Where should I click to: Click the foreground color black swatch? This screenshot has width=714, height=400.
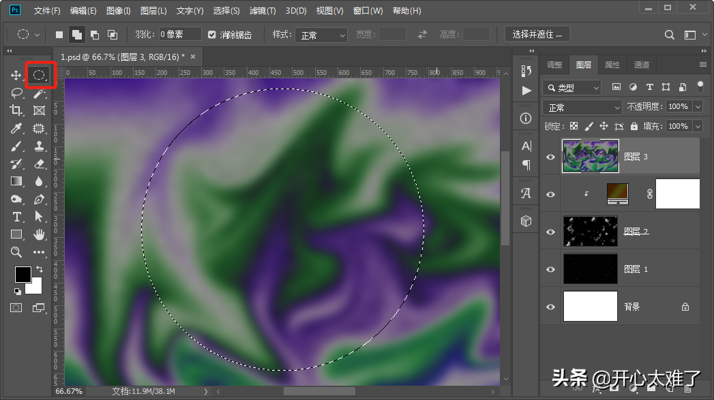(23, 274)
